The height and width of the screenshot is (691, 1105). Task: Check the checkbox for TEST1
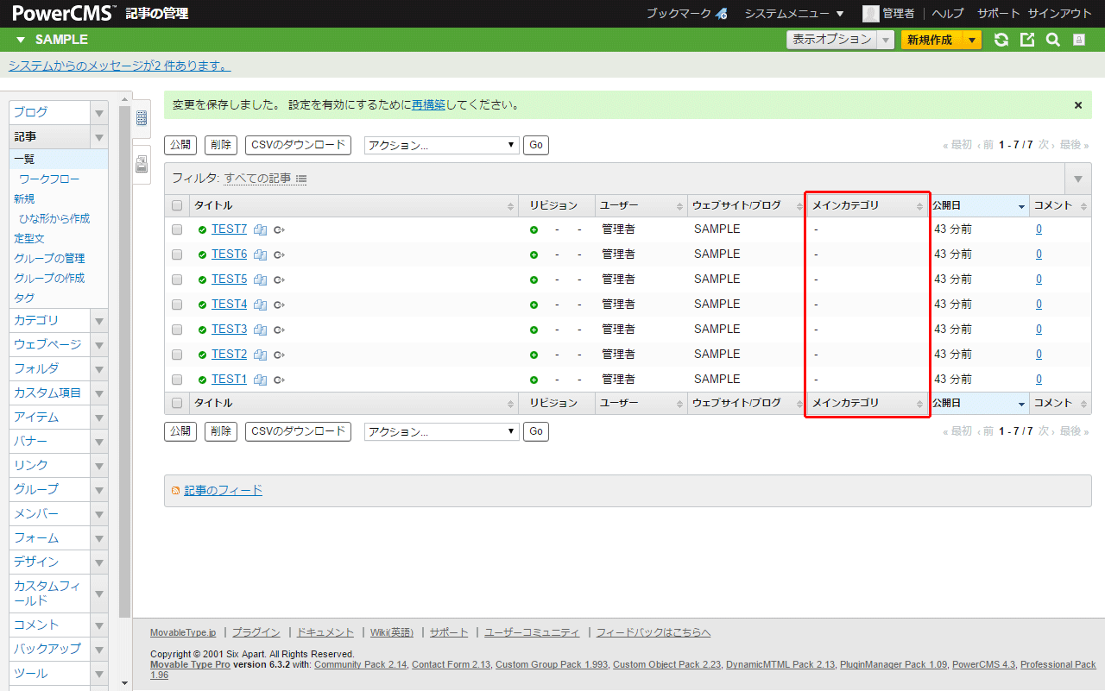coord(177,380)
